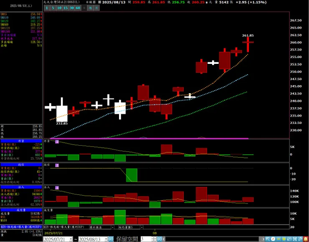Click the right arrow of horizontal scrollbar
The image size is (309, 242).
(263, 239)
